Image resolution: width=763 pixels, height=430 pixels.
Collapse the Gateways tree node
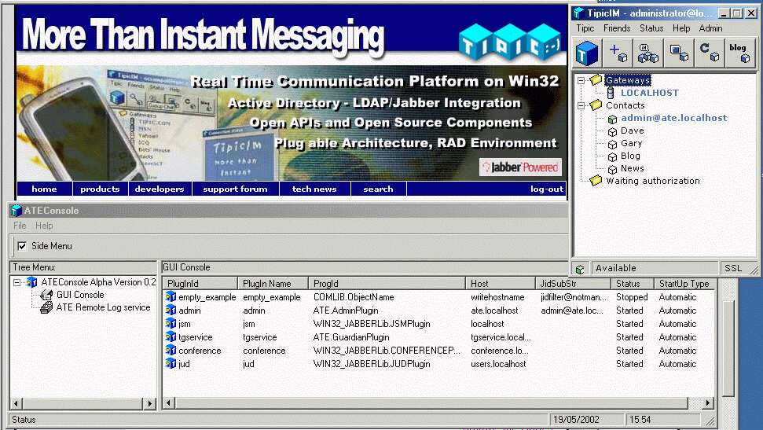pyautogui.click(x=581, y=80)
